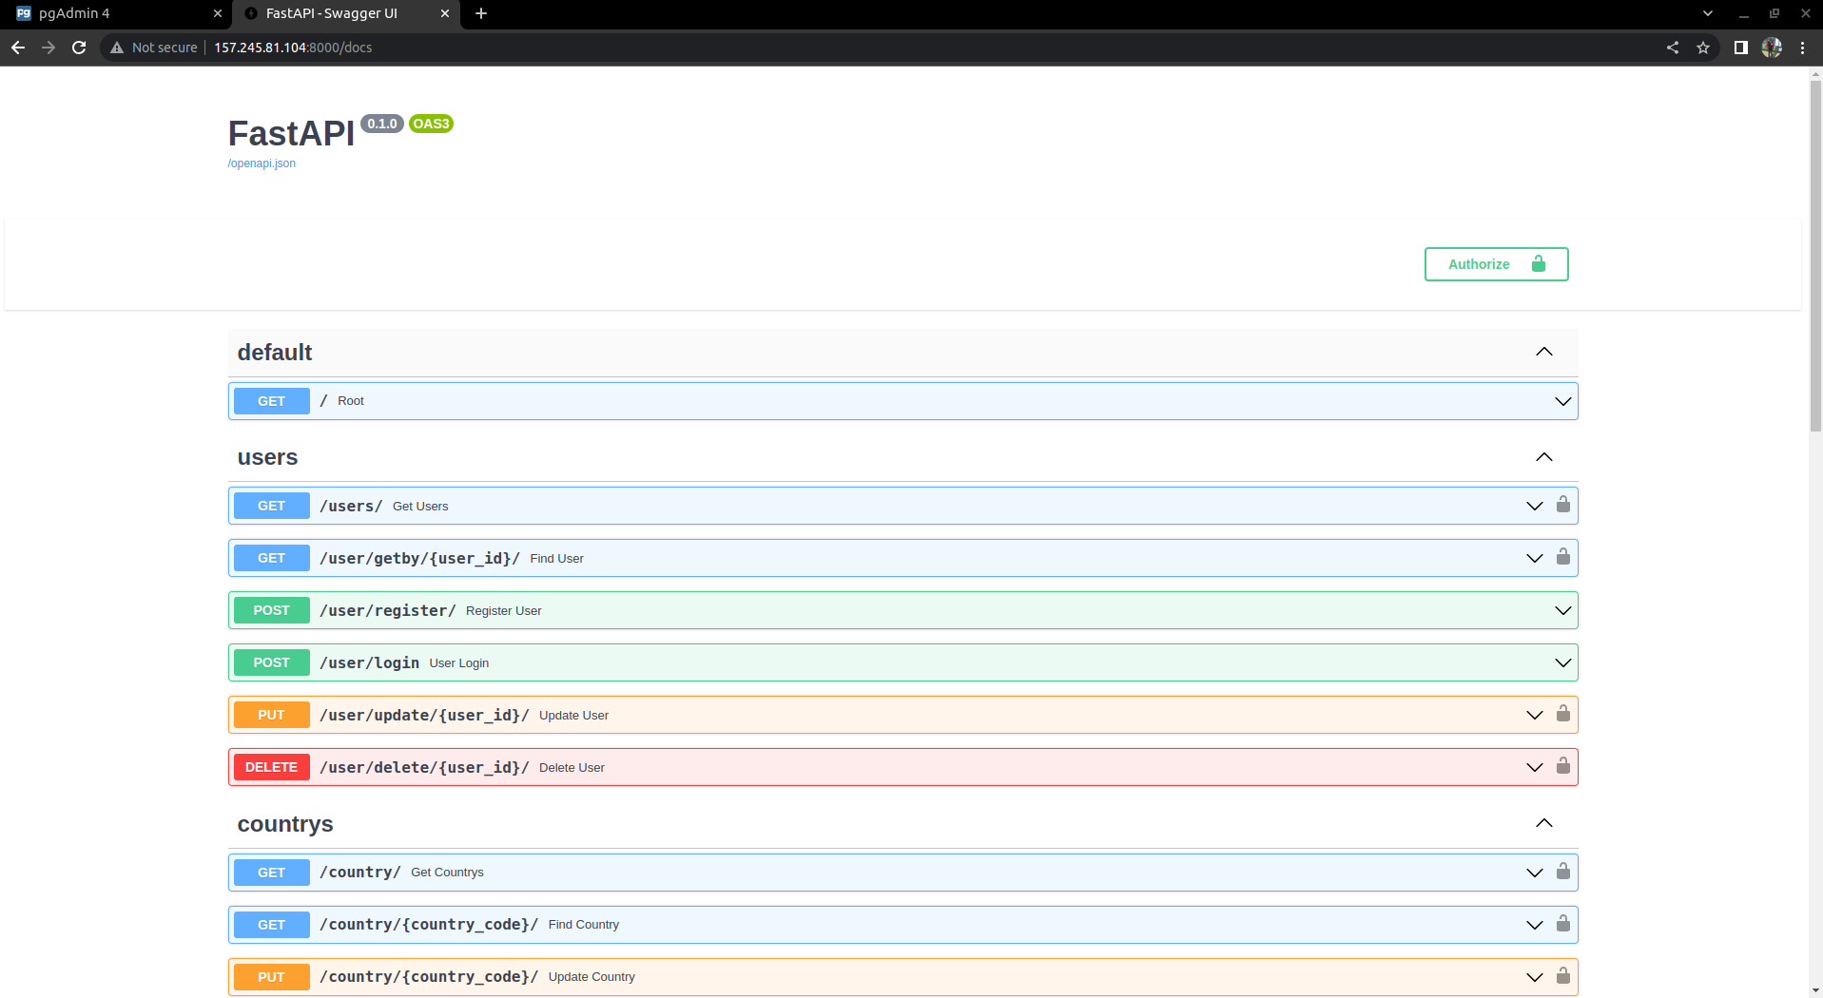
Task: Open Chrome three-dot menu
Action: click(1802, 48)
